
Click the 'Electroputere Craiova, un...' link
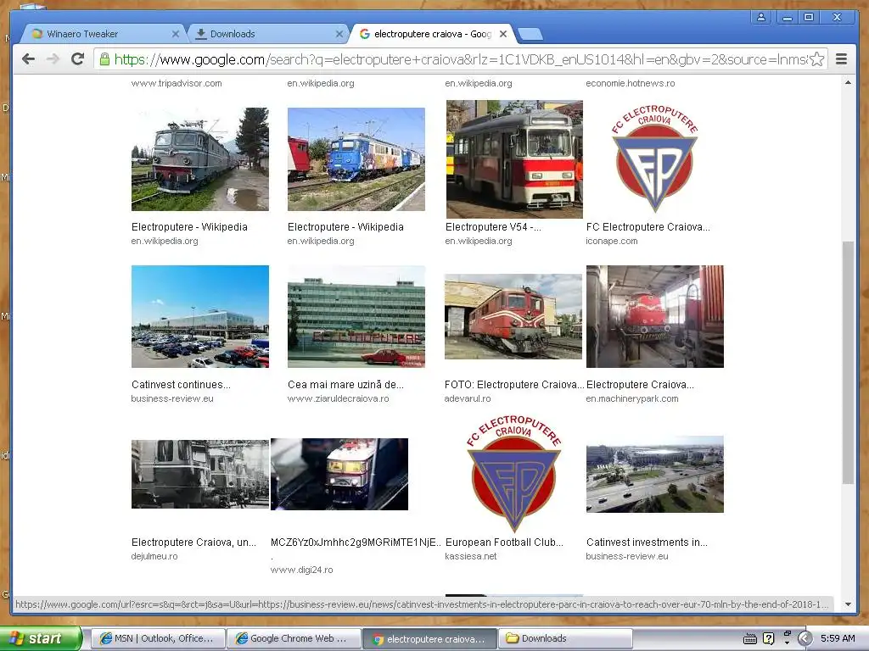(194, 542)
